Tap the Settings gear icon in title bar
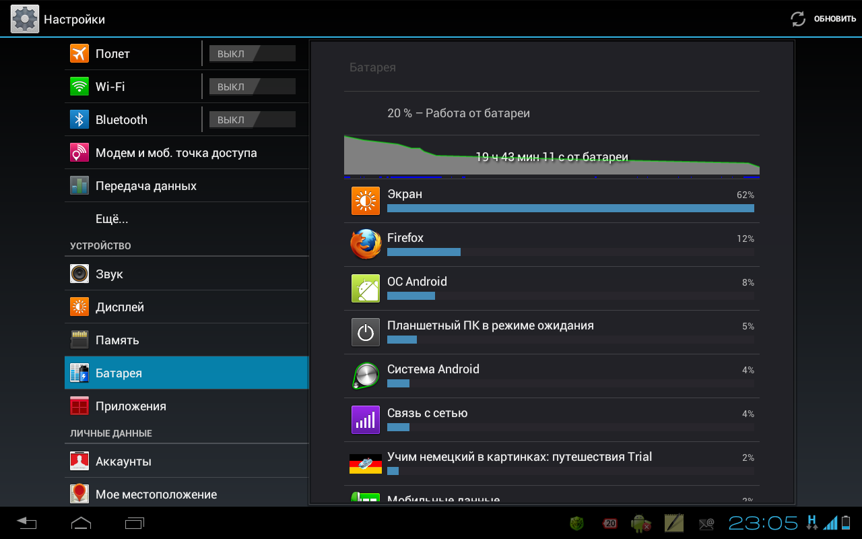The image size is (862, 539). point(25,19)
